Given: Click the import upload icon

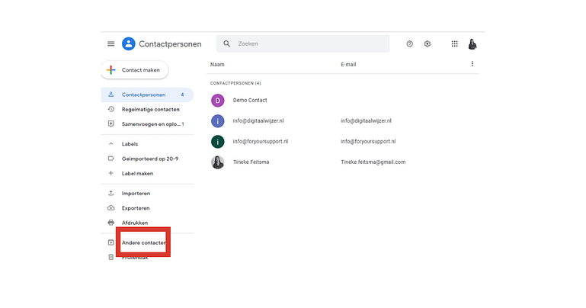Looking at the screenshot, I should tap(111, 193).
